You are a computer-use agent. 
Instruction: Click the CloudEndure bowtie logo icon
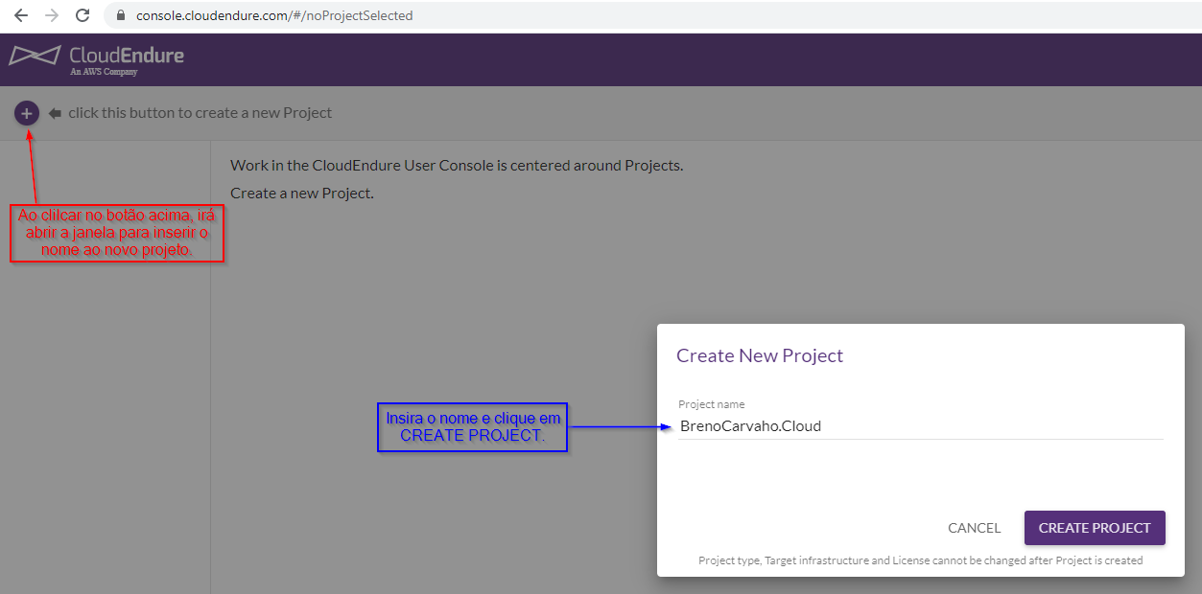coord(35,56)
